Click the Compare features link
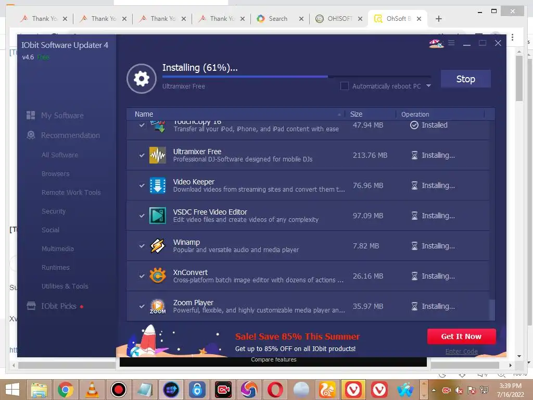 tap(274, 359)
